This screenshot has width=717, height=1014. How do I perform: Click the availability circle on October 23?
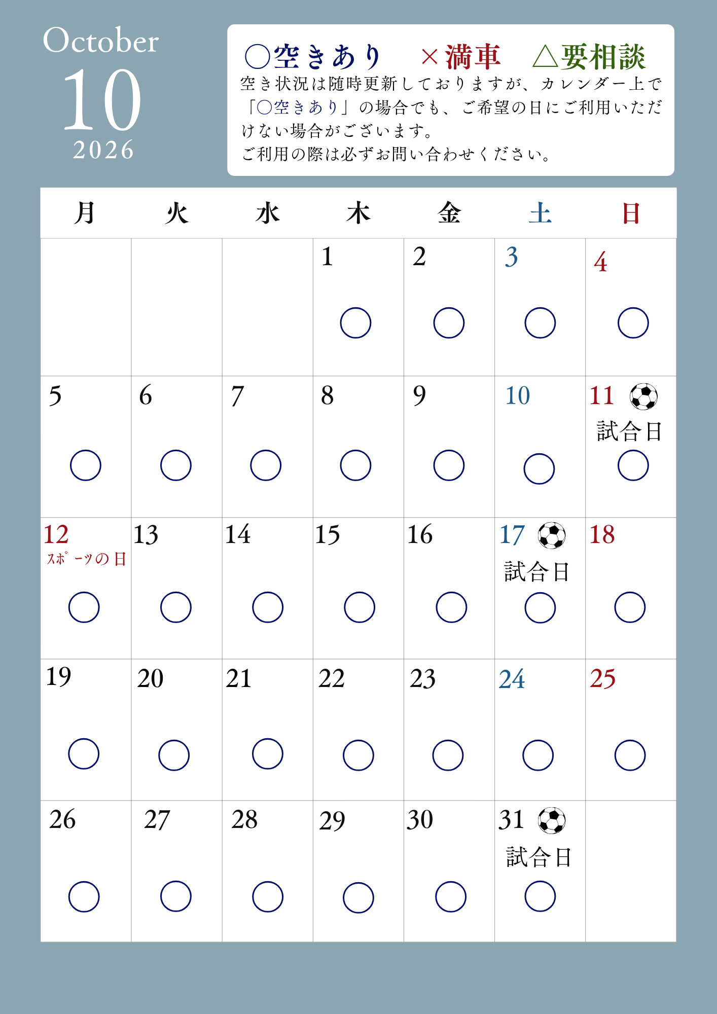[x=448, y=755]
